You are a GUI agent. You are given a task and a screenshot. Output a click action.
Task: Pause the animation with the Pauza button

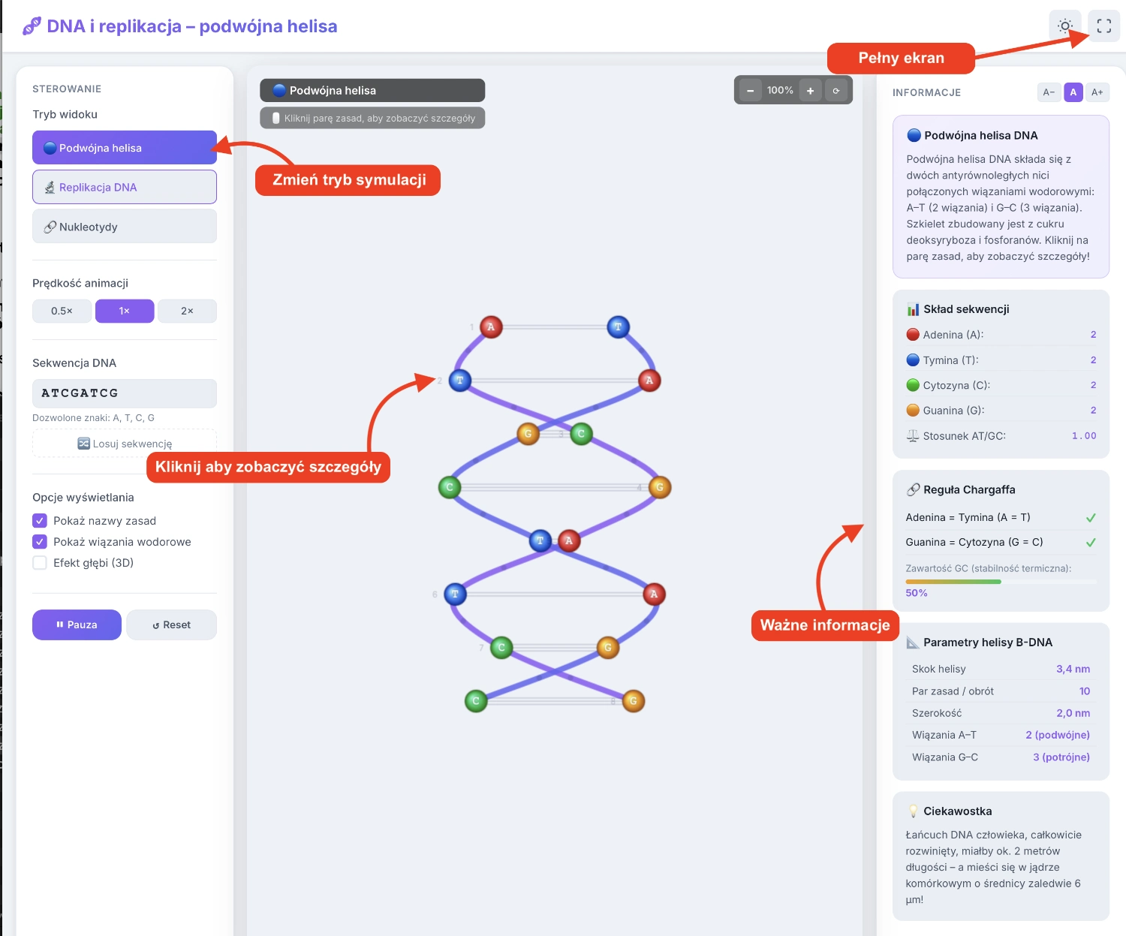(77, 625)
